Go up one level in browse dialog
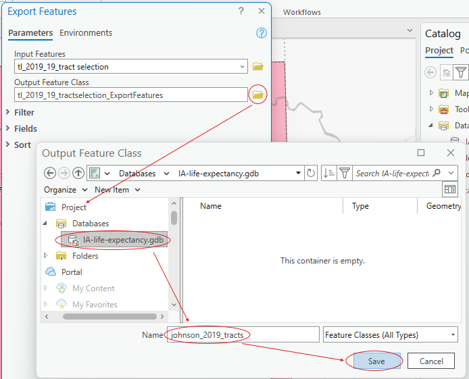The width and height of the screenshot is (469, 379). point(78,173)
